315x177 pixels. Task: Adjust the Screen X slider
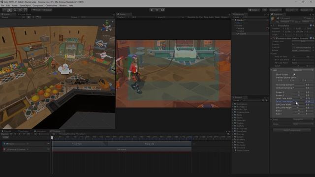point(299,92)
